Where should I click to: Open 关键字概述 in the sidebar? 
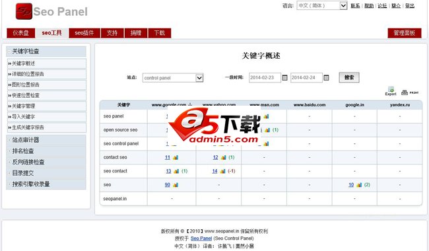click(46, 63)
